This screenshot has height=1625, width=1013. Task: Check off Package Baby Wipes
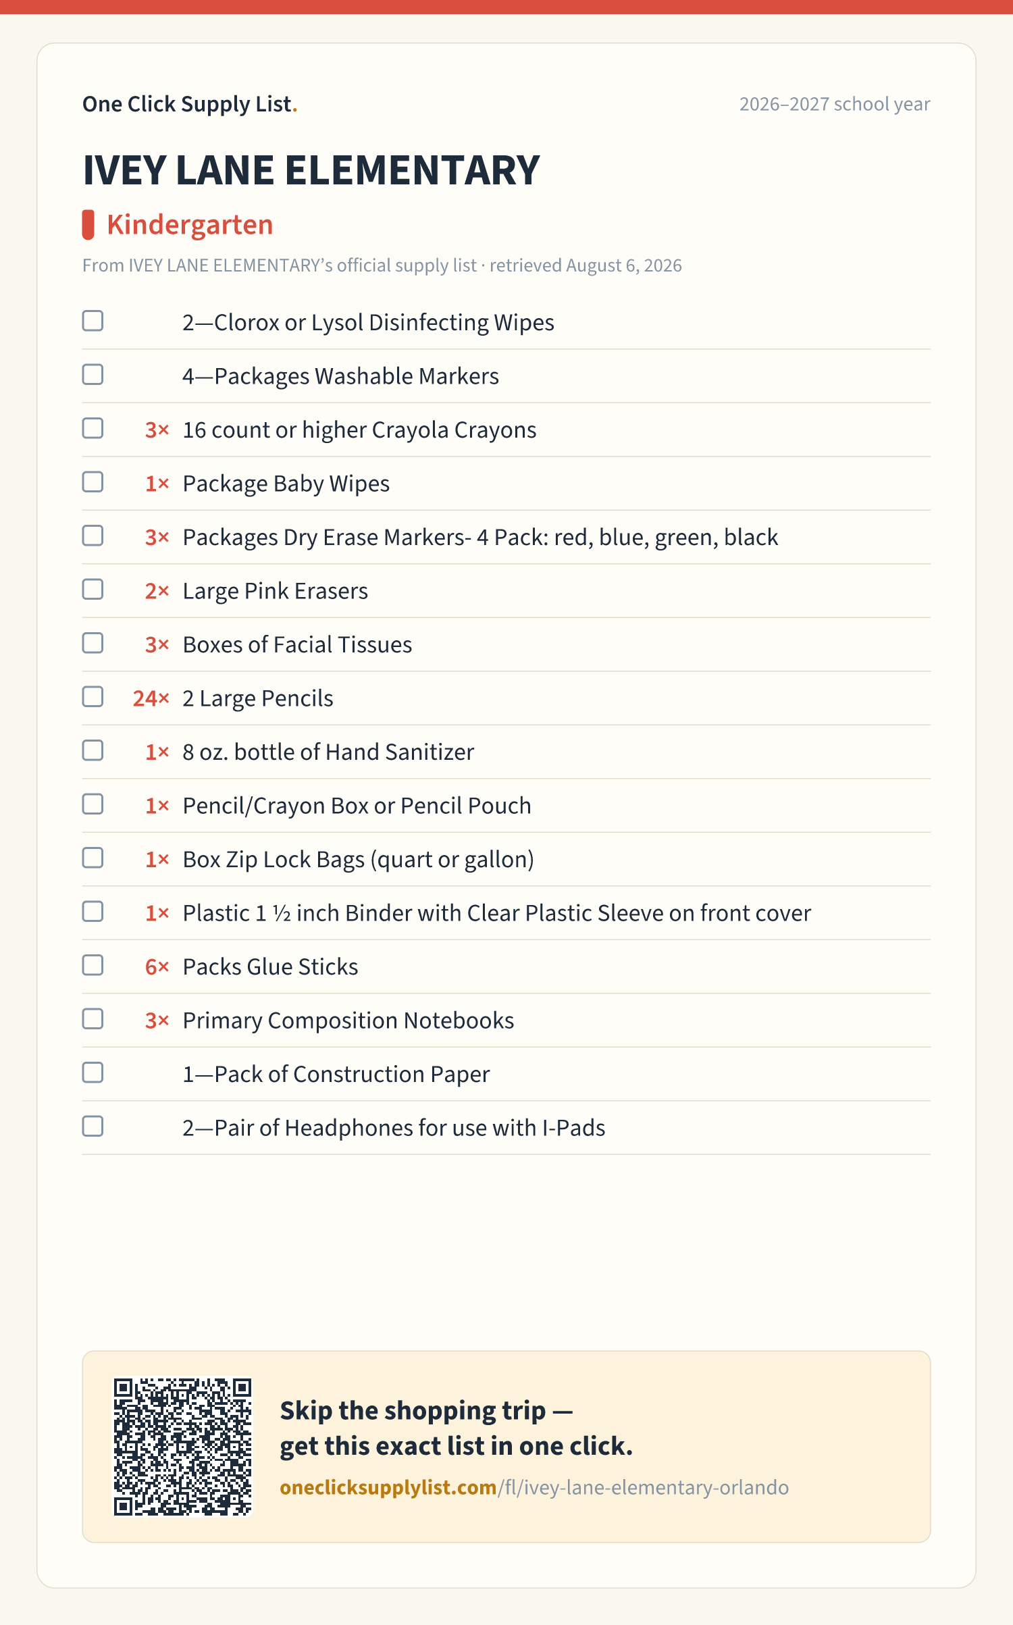pos(93,482)
